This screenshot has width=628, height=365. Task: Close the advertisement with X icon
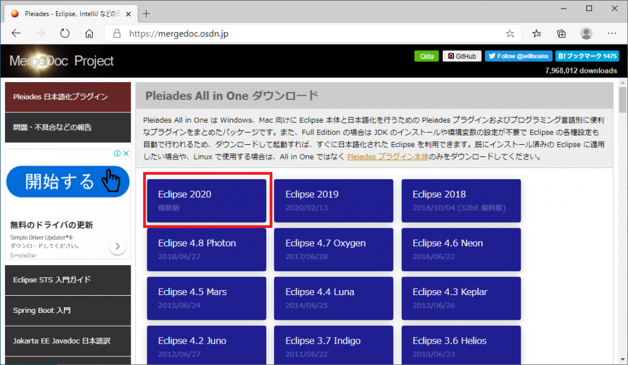pos(126,153)
